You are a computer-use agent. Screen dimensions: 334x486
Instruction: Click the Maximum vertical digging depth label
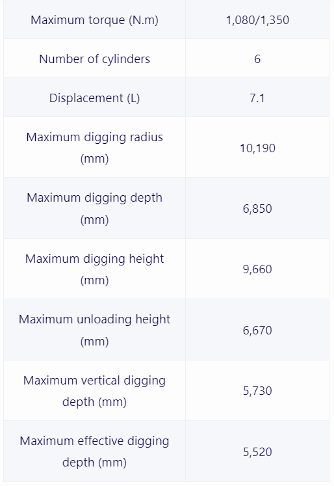coord(94,390)
